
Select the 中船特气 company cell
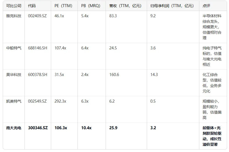pyautogui.click(x=13, y=48)
